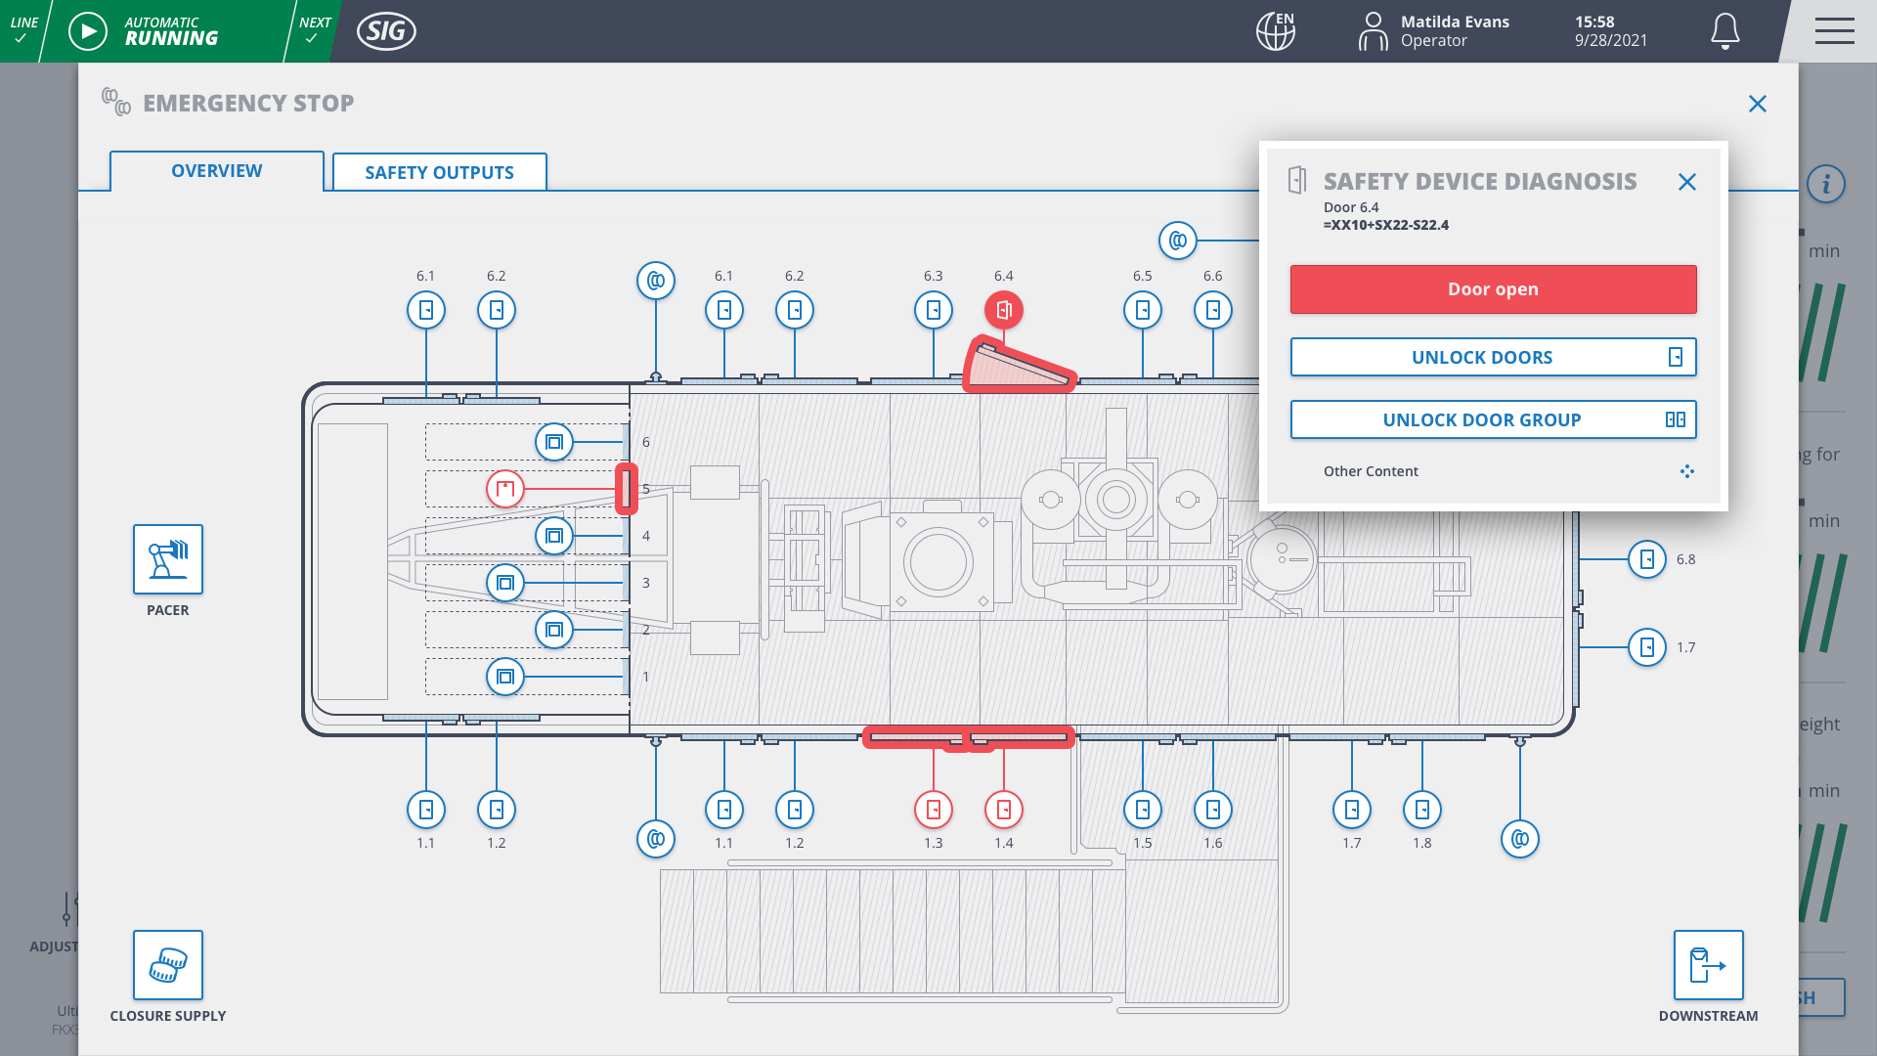Click the UNLOCK DOOR GROUP button
Image resolution: width=1877 pixels, height=1056 pixels.
[x=1493, y=419]
